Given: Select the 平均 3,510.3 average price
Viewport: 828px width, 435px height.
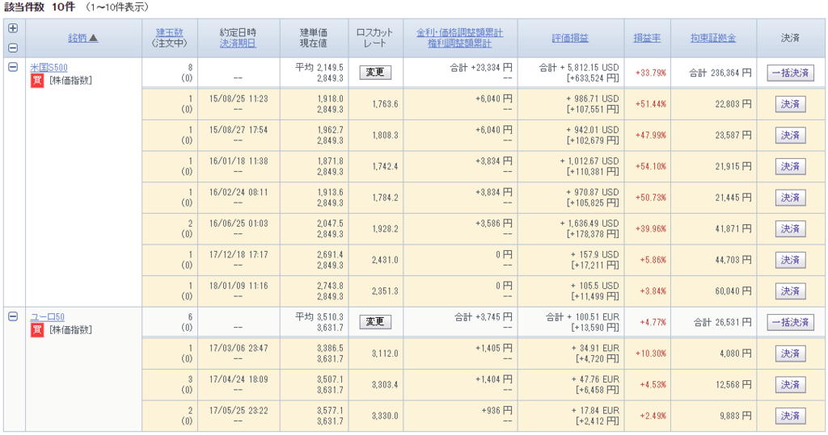Looking at the screenshot, I should 319,317.
